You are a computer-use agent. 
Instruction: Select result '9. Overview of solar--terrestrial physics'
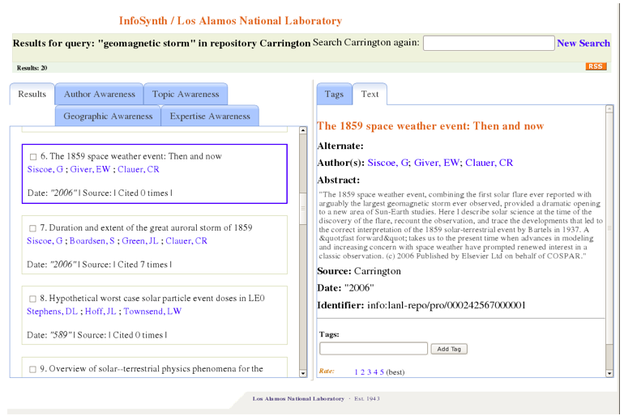point(152,369)
